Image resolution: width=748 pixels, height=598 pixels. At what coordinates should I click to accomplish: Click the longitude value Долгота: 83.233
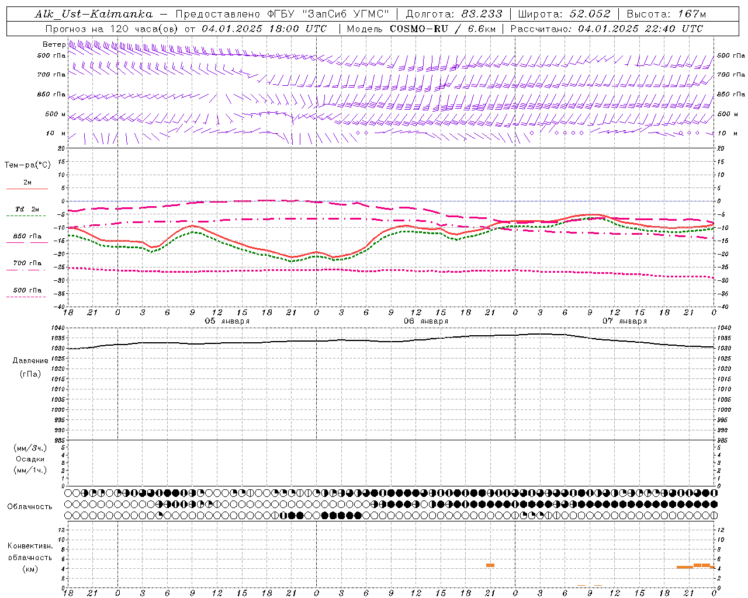pyautogui.click(x=454, y=14)
